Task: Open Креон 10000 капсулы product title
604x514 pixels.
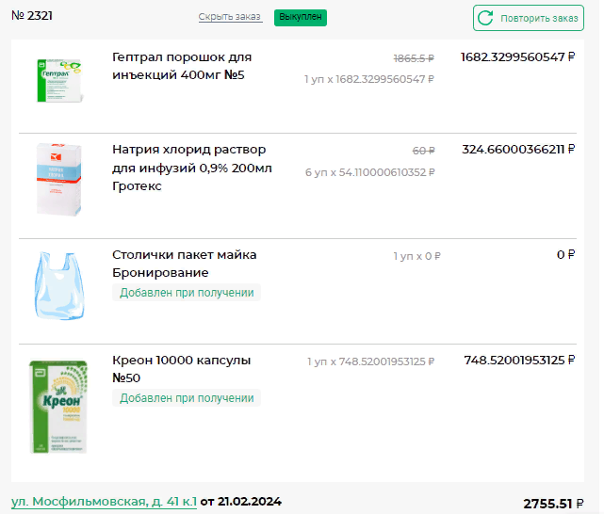Action: (x=182, y=369)
